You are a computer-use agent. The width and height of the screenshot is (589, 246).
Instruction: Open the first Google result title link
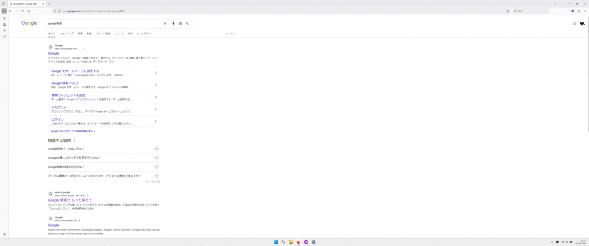[x=53, y=53]
